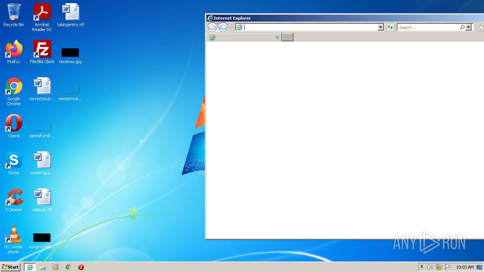Viewport: 484px width, 272px height.
Task: Show hidden system tray icons
Action: coord(422,267)
